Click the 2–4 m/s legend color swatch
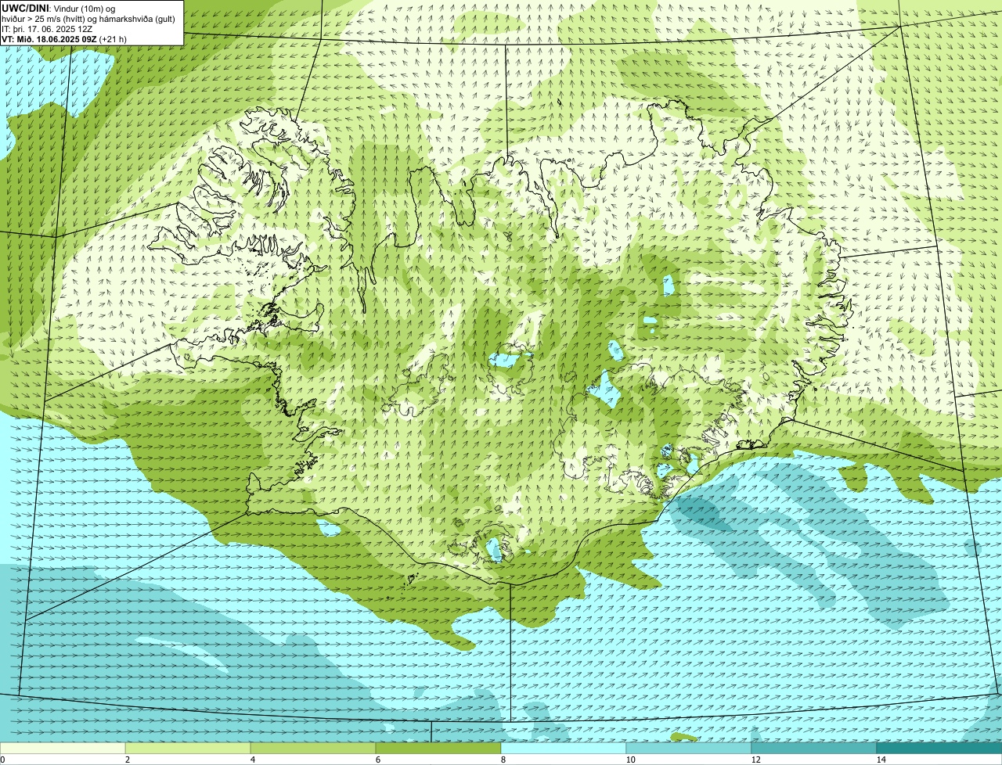 pyautogui.click(x=188, y=748)
